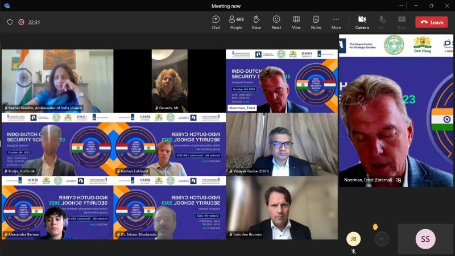455x256 pixels.
Task: Select Nathan Lokhorst video tile
Action: (x=169, y=144)
